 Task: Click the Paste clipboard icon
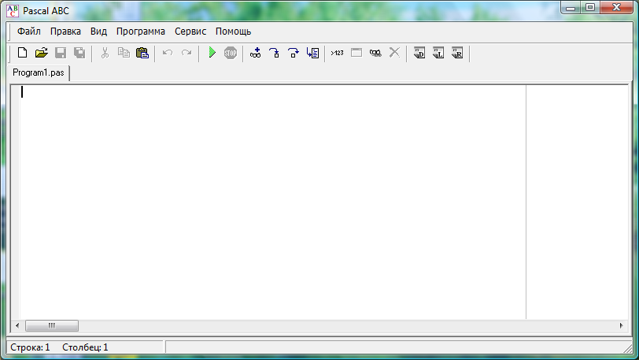(142, 53)
